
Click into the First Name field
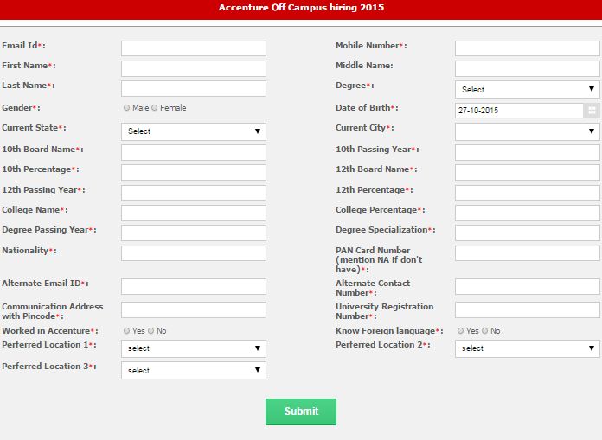(194, 68)
